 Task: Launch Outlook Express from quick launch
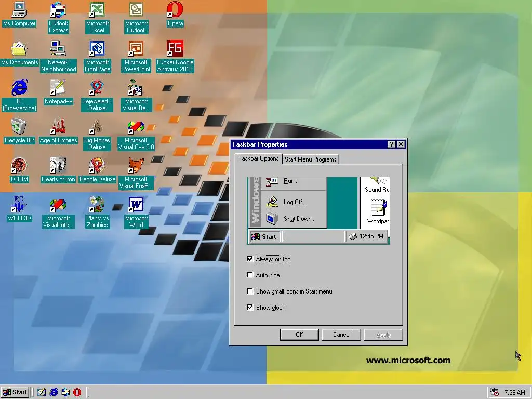click(x=65, y=392)
